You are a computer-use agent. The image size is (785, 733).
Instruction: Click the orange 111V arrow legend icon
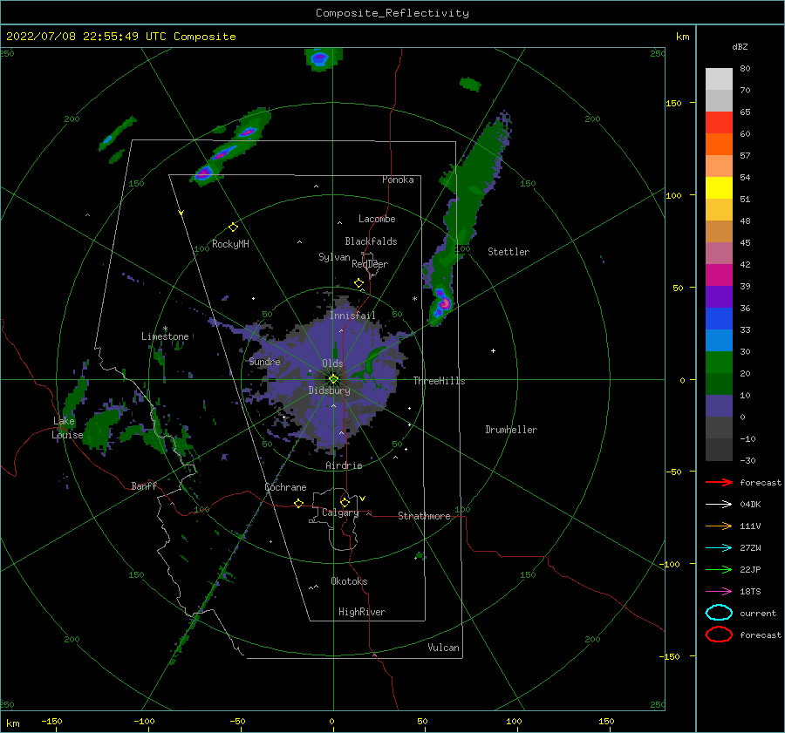pyautogui.click(x=719, y=526)
